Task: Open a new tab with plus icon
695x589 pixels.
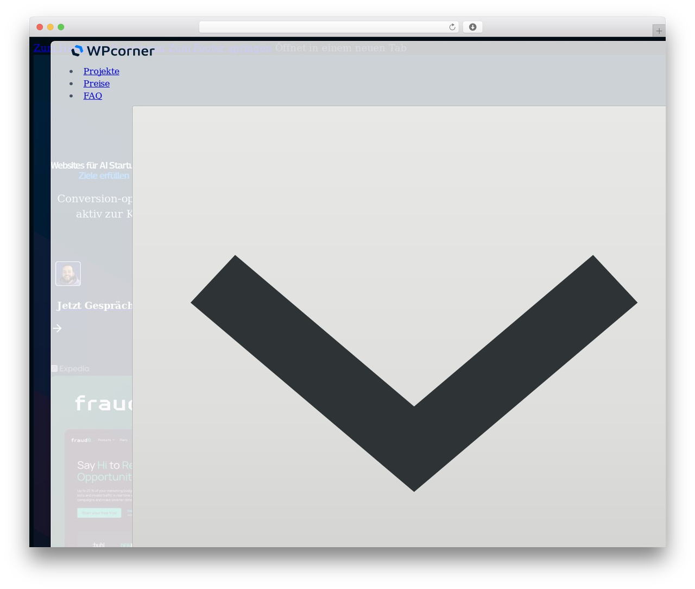Action: point(659,31)
